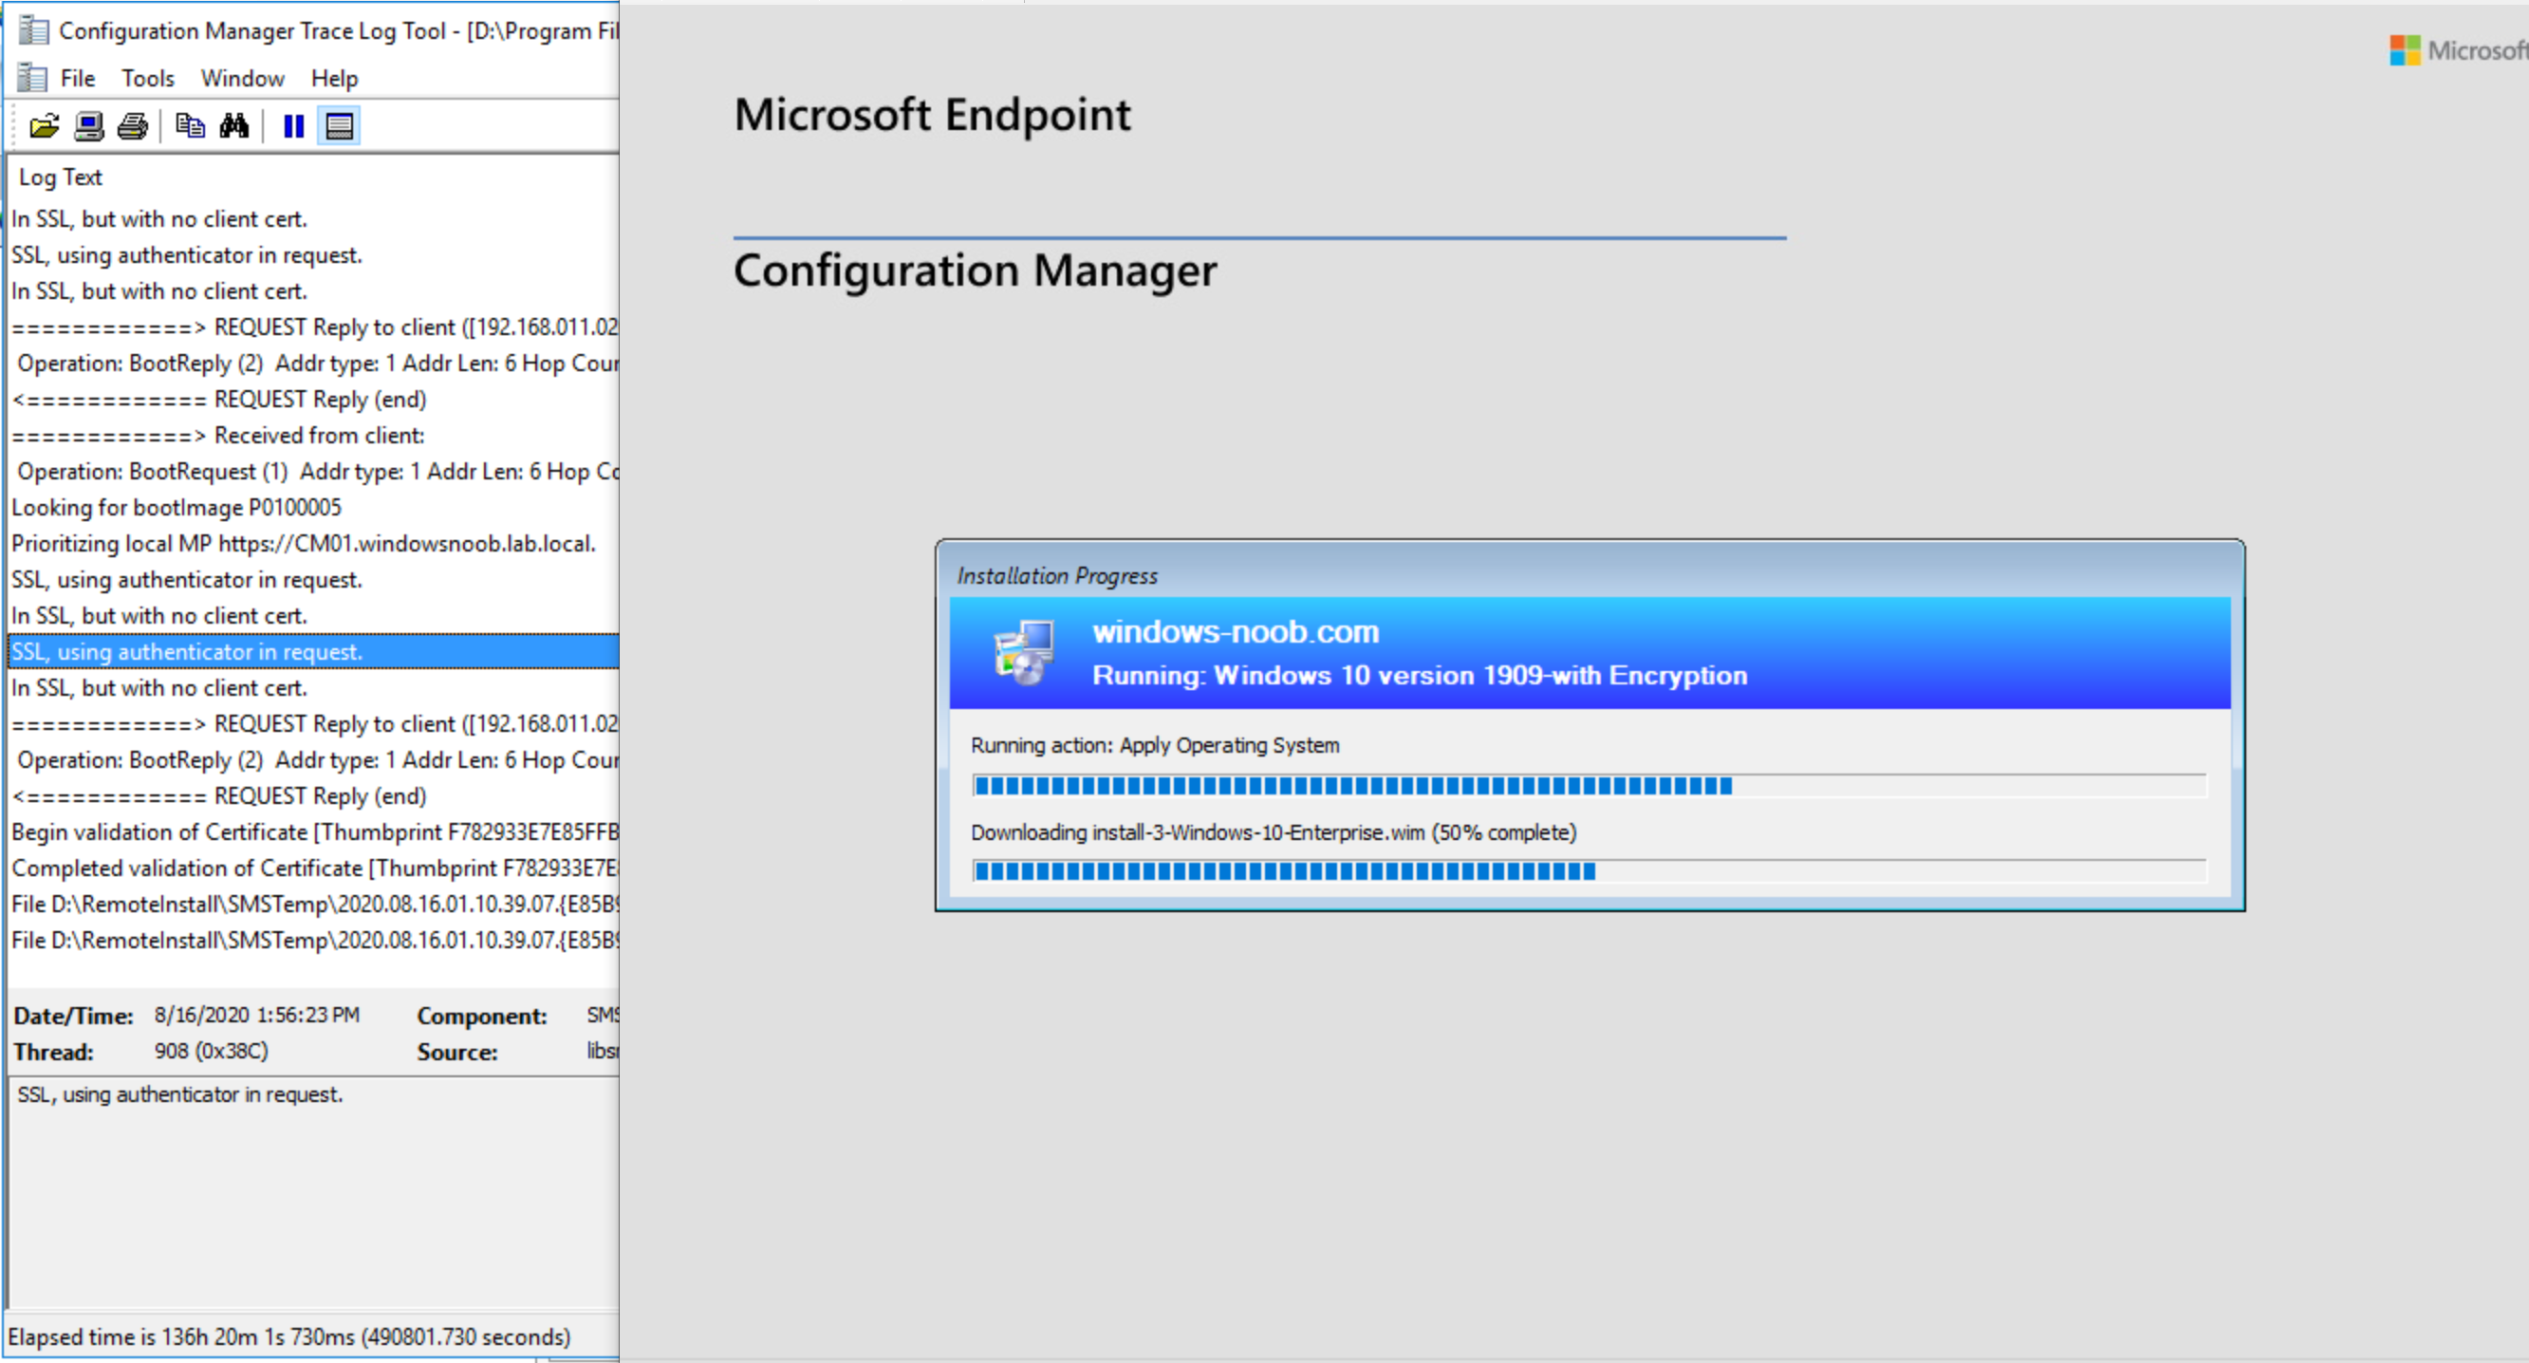
Task: Click the Microsoft logo in top corner
Action: pyautogui.click(x=2459, y=50)
